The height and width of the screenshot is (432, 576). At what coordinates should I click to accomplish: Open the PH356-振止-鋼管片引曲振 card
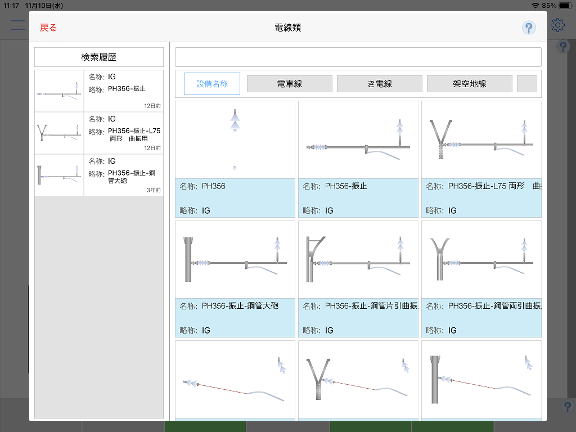pyautogui.click(x=358, y=279)
